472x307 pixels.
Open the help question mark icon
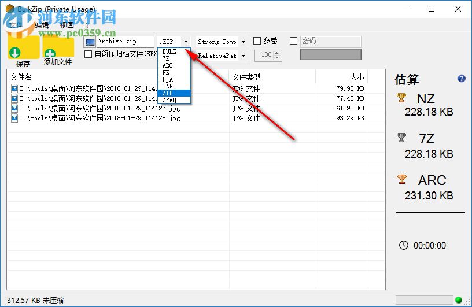[x=461, y=79]
